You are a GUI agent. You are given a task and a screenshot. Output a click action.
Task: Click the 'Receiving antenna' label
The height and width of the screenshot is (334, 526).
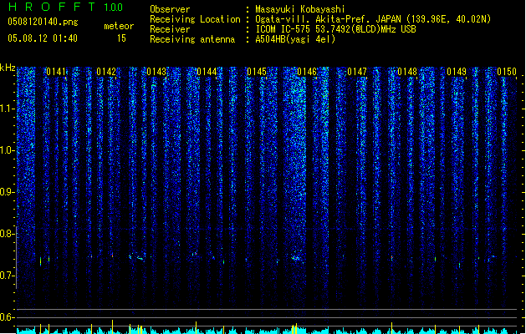[x=192, y=39]
